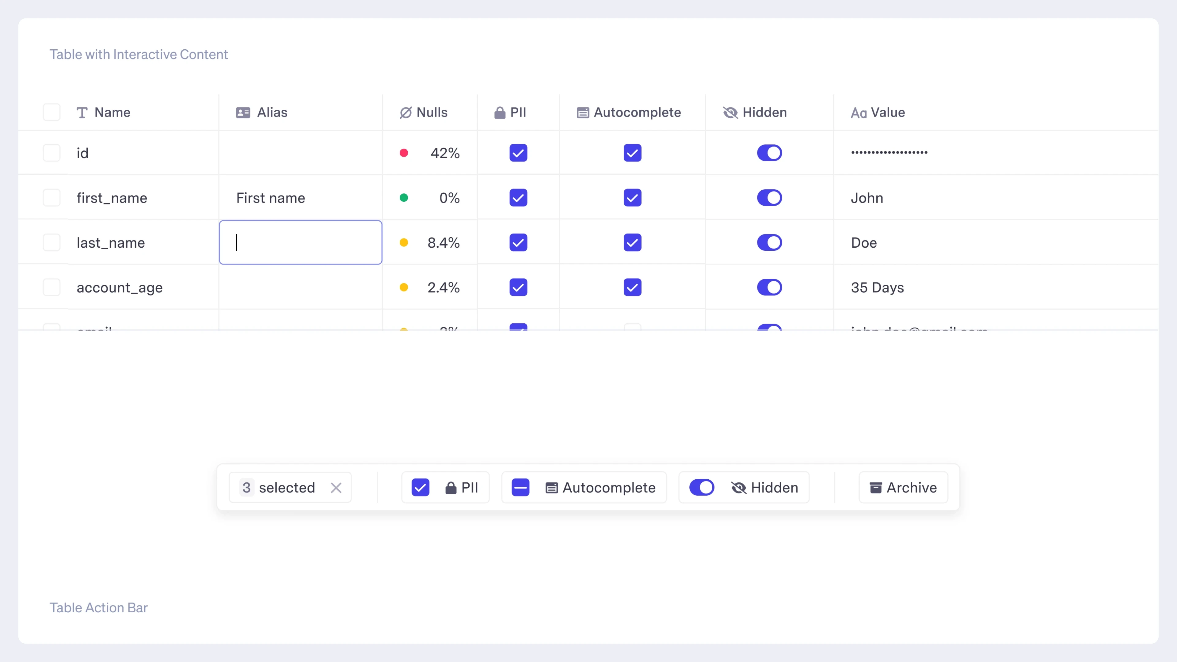Click PII checkbox in the action bar

pos(420,488)
